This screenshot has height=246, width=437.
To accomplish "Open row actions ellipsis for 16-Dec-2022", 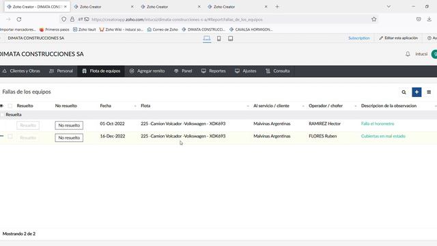I will pos(2,136).
